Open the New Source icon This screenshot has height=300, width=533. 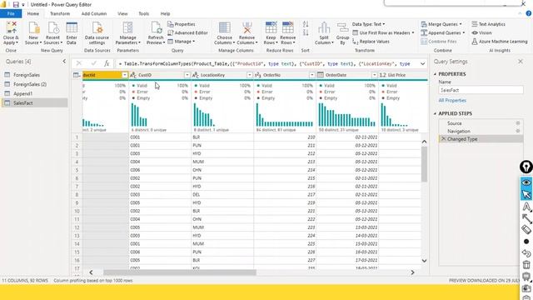click(x=33, y=27)
